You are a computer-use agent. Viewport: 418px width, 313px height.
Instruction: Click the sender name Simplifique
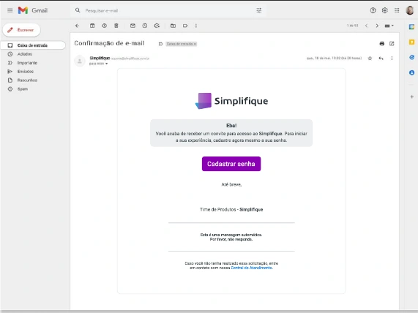coord(100,58)
